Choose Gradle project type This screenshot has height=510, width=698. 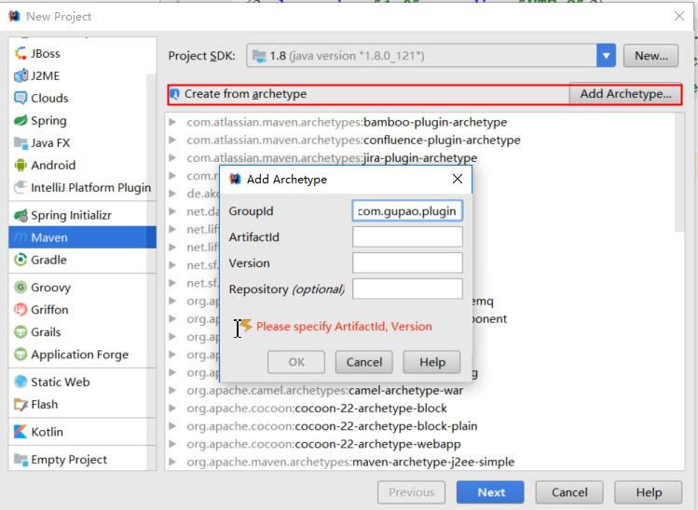(82, 260)
